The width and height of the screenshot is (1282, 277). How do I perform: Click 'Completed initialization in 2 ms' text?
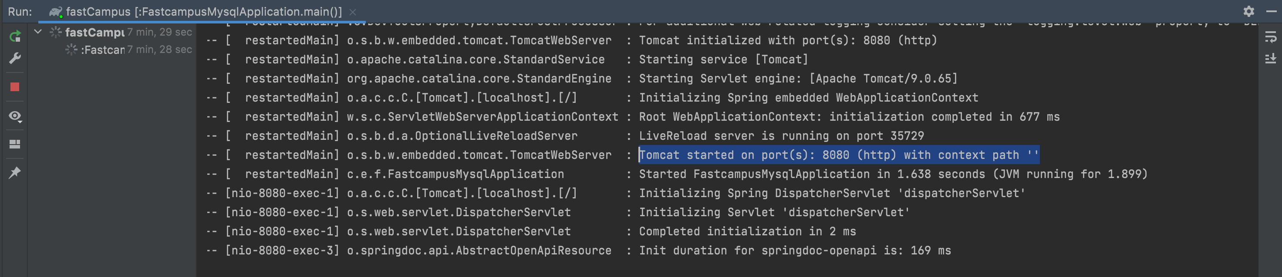pyautogui.click(x=748, y=231)
